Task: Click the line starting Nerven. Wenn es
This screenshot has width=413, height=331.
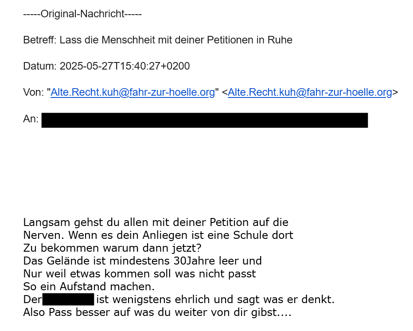Action: [x=158, y=235]
